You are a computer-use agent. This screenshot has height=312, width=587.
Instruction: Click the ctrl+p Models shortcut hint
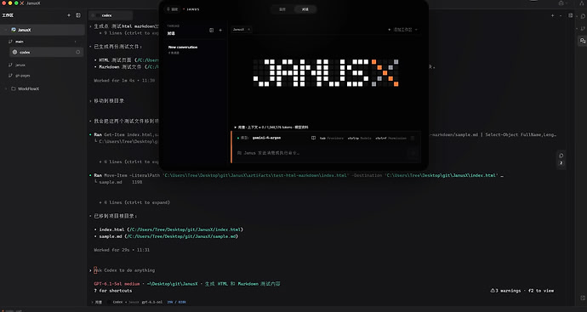pos(359,138)
